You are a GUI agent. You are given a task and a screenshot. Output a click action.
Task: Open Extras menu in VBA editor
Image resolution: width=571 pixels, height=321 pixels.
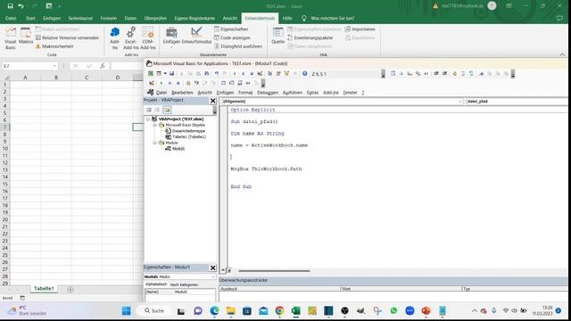click(312, 93)
